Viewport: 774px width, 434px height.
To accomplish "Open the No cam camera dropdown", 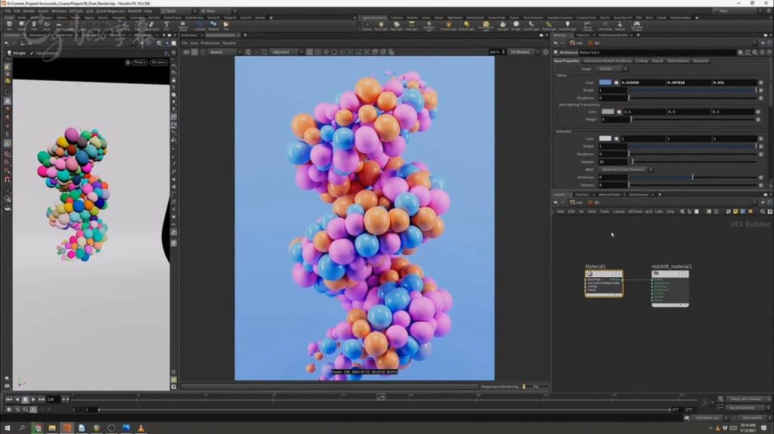I will pos(159,63).
